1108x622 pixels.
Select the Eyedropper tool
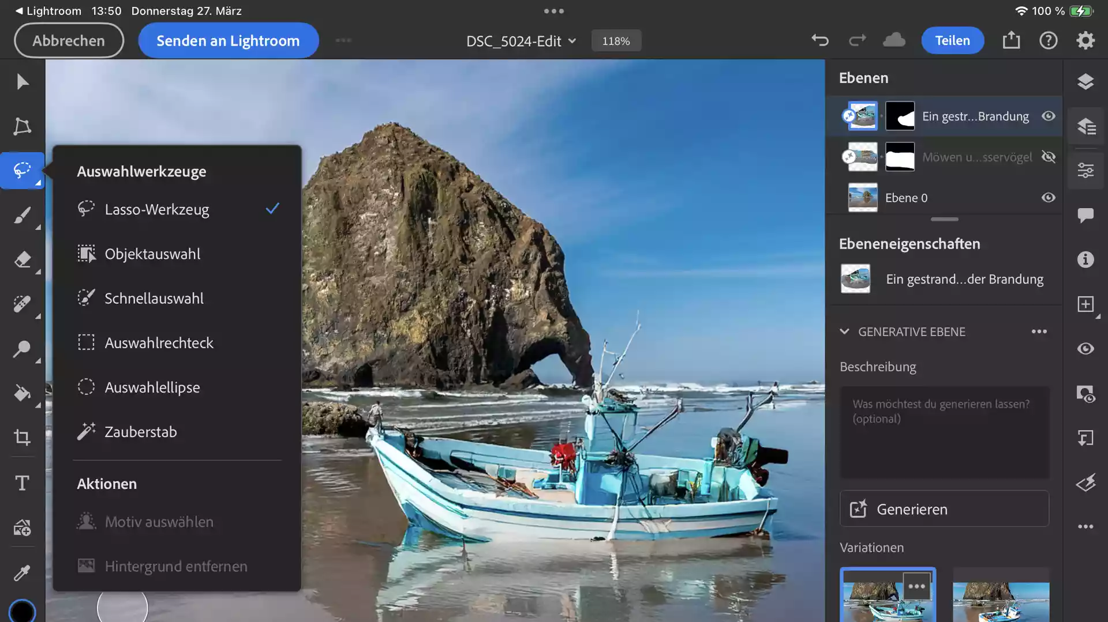22,572
